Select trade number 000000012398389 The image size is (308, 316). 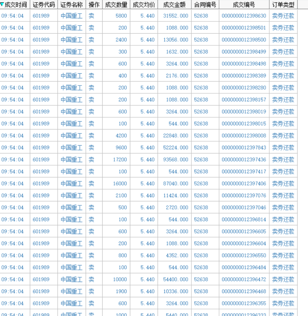click(x=244, y=76)
